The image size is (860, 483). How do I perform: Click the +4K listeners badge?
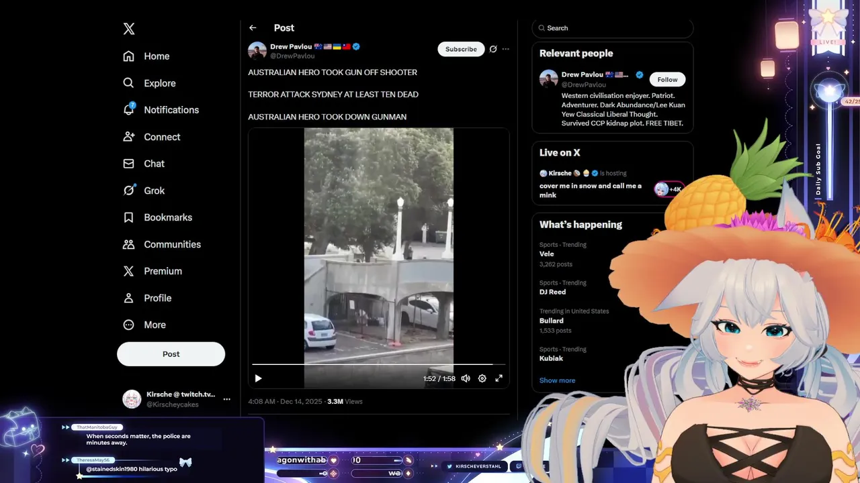[x=669, y=189]
